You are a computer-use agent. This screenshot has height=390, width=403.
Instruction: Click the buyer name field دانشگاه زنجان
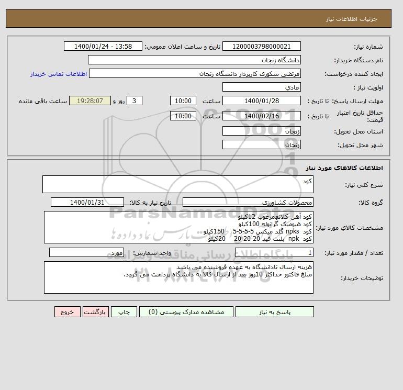click(194, 60)
